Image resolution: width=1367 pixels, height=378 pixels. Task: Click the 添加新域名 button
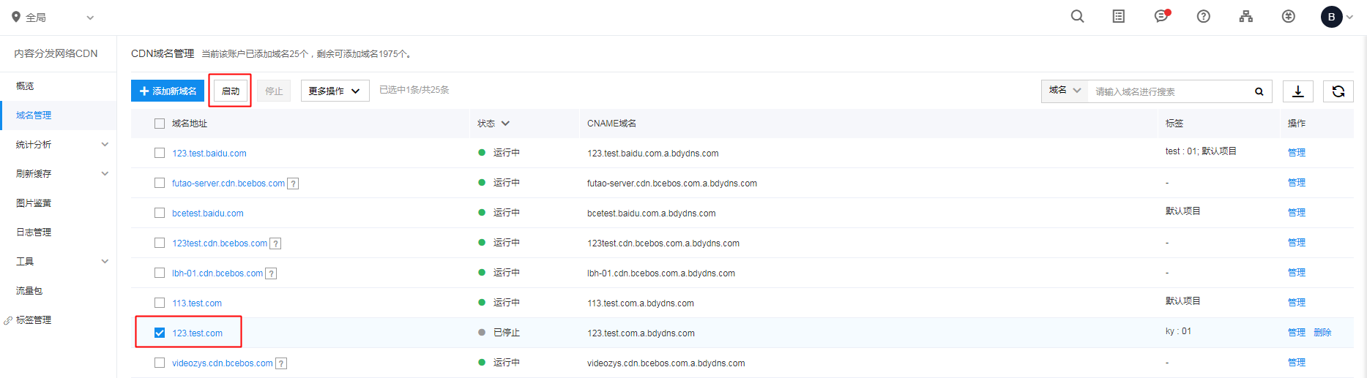pos(168,91)
